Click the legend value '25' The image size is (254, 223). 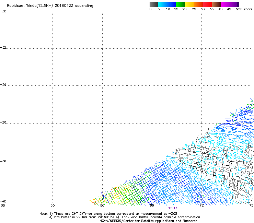pyautogui.click(x=194, y=9)
